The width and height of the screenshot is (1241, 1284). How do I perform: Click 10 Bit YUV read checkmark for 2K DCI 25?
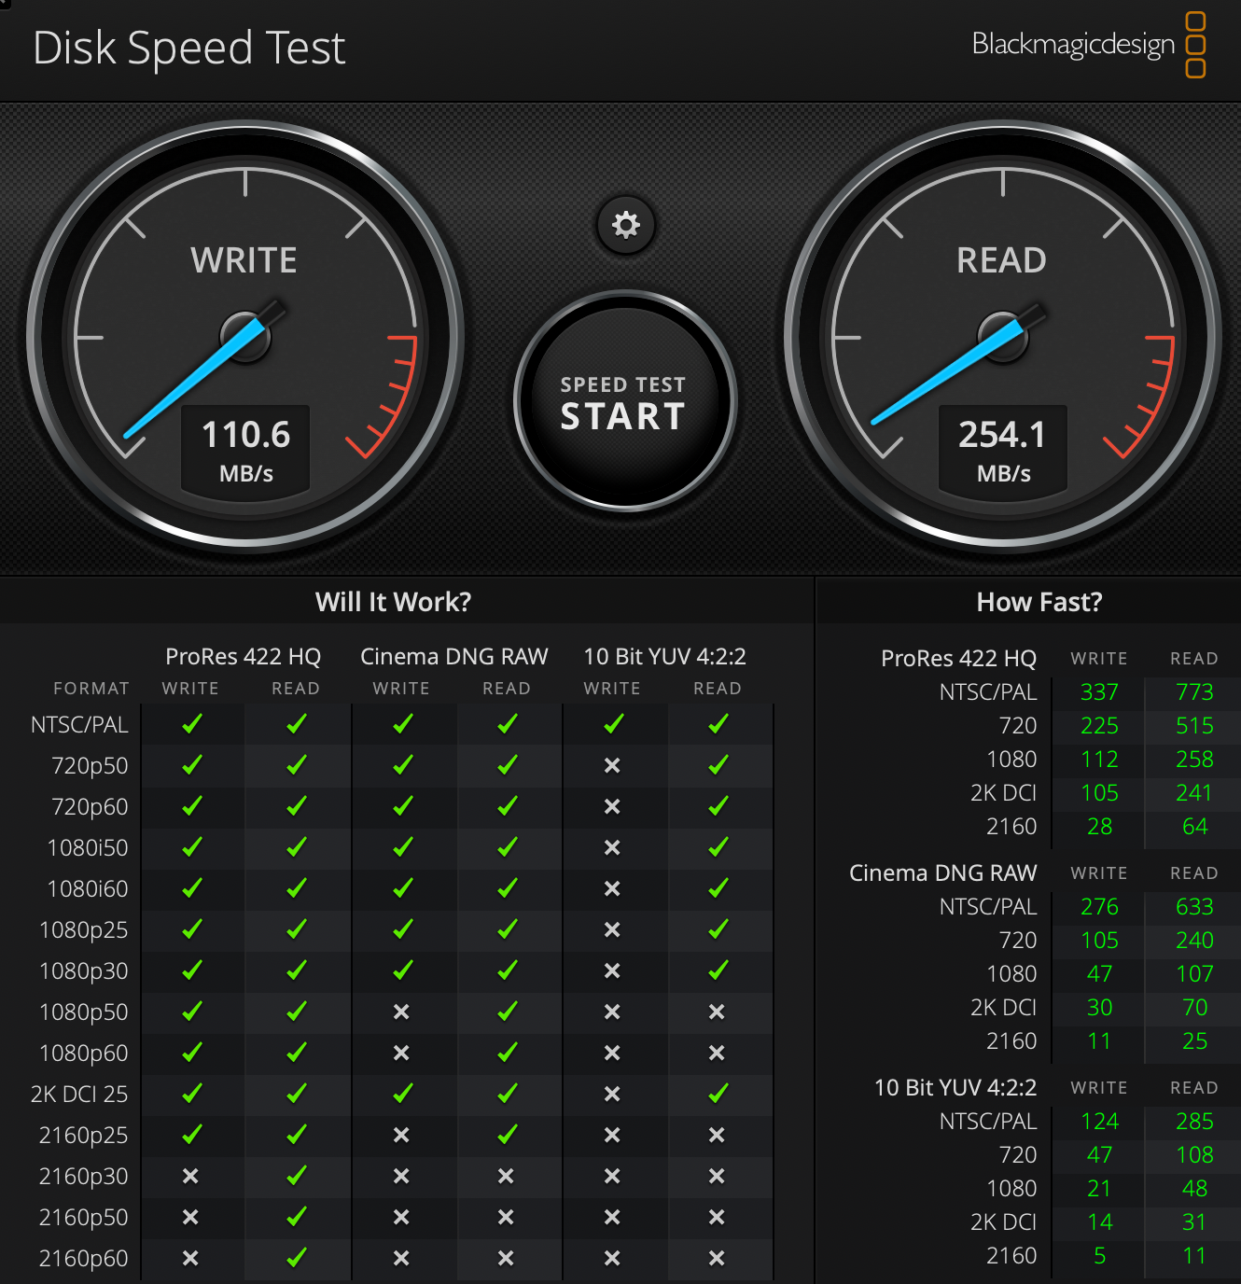tap(718, 1094)
